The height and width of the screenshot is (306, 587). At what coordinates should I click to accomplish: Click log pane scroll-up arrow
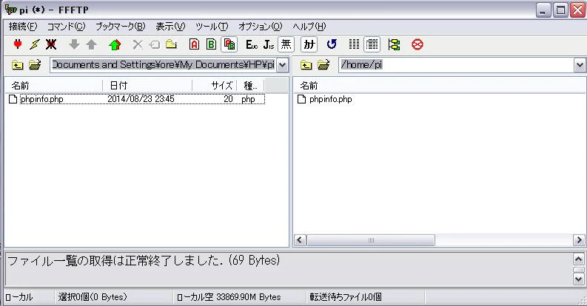(x=578, y=259)
